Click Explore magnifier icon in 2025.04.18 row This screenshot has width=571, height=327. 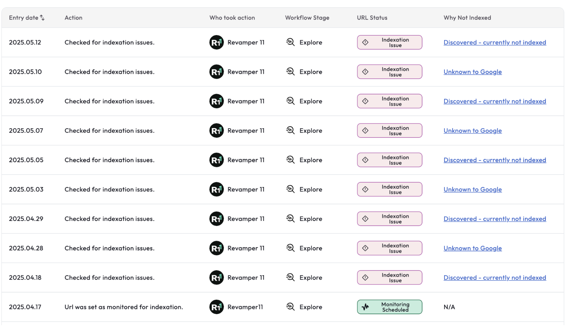(x=290, y=277)
